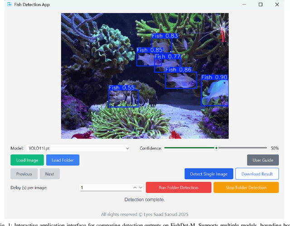Click the blue Load Folder button
Viewport: 290px width, 226px height.
point(63,160)
